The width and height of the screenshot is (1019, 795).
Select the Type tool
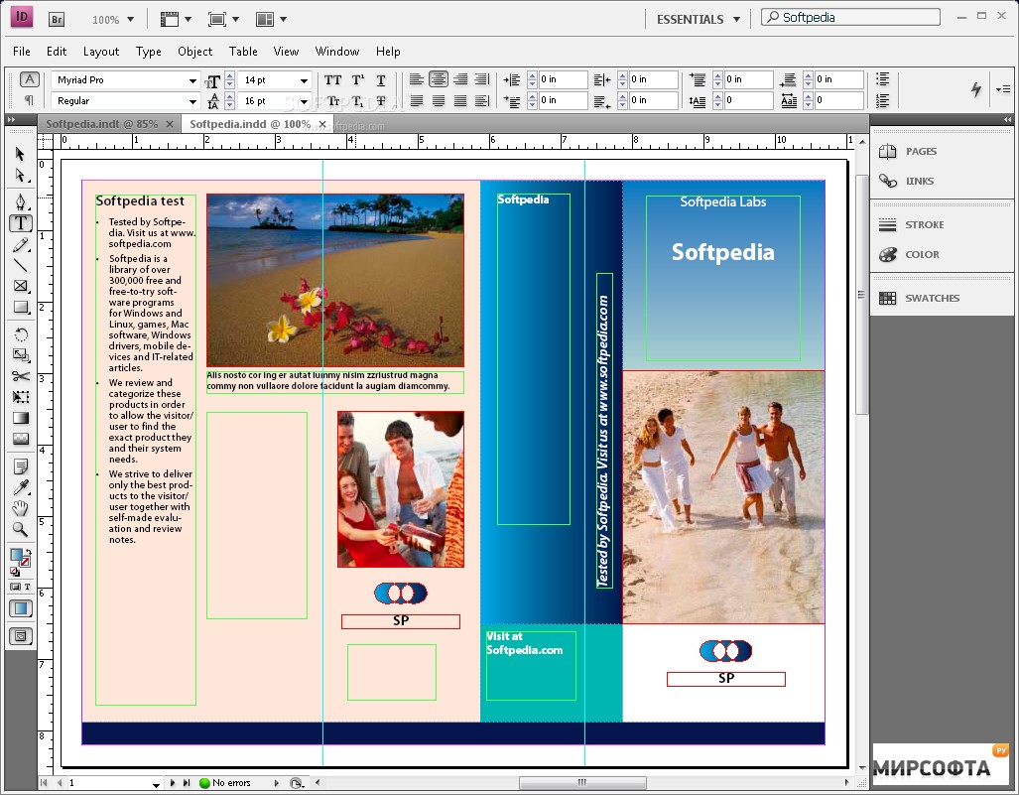[20, 223]
